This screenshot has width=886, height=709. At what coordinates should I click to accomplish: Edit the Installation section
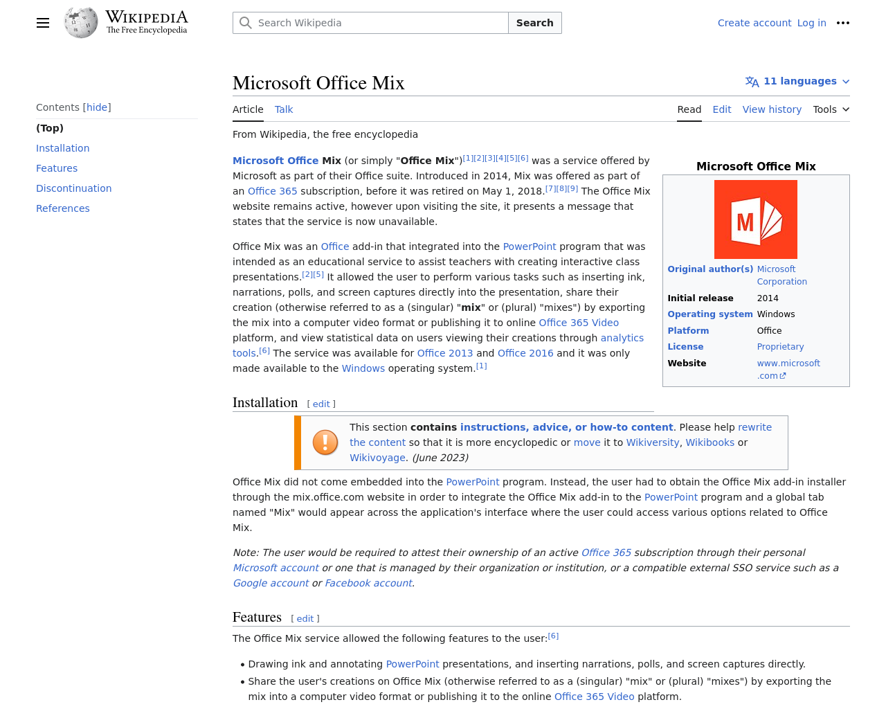[321, 404]
